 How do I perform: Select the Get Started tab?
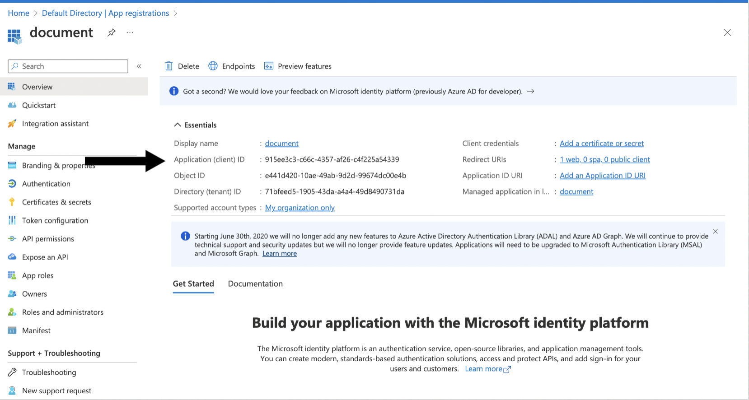[x=193, y=284]
